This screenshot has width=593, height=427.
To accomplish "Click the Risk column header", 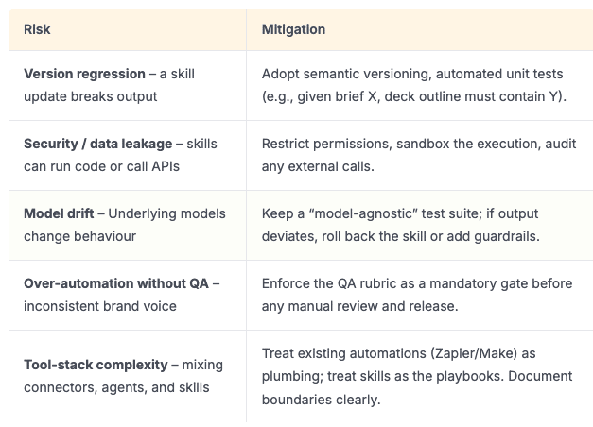I will [37, 29].
